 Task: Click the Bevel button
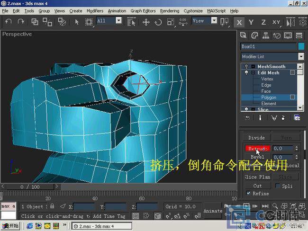pyautogui.click(x=257, y=157)
